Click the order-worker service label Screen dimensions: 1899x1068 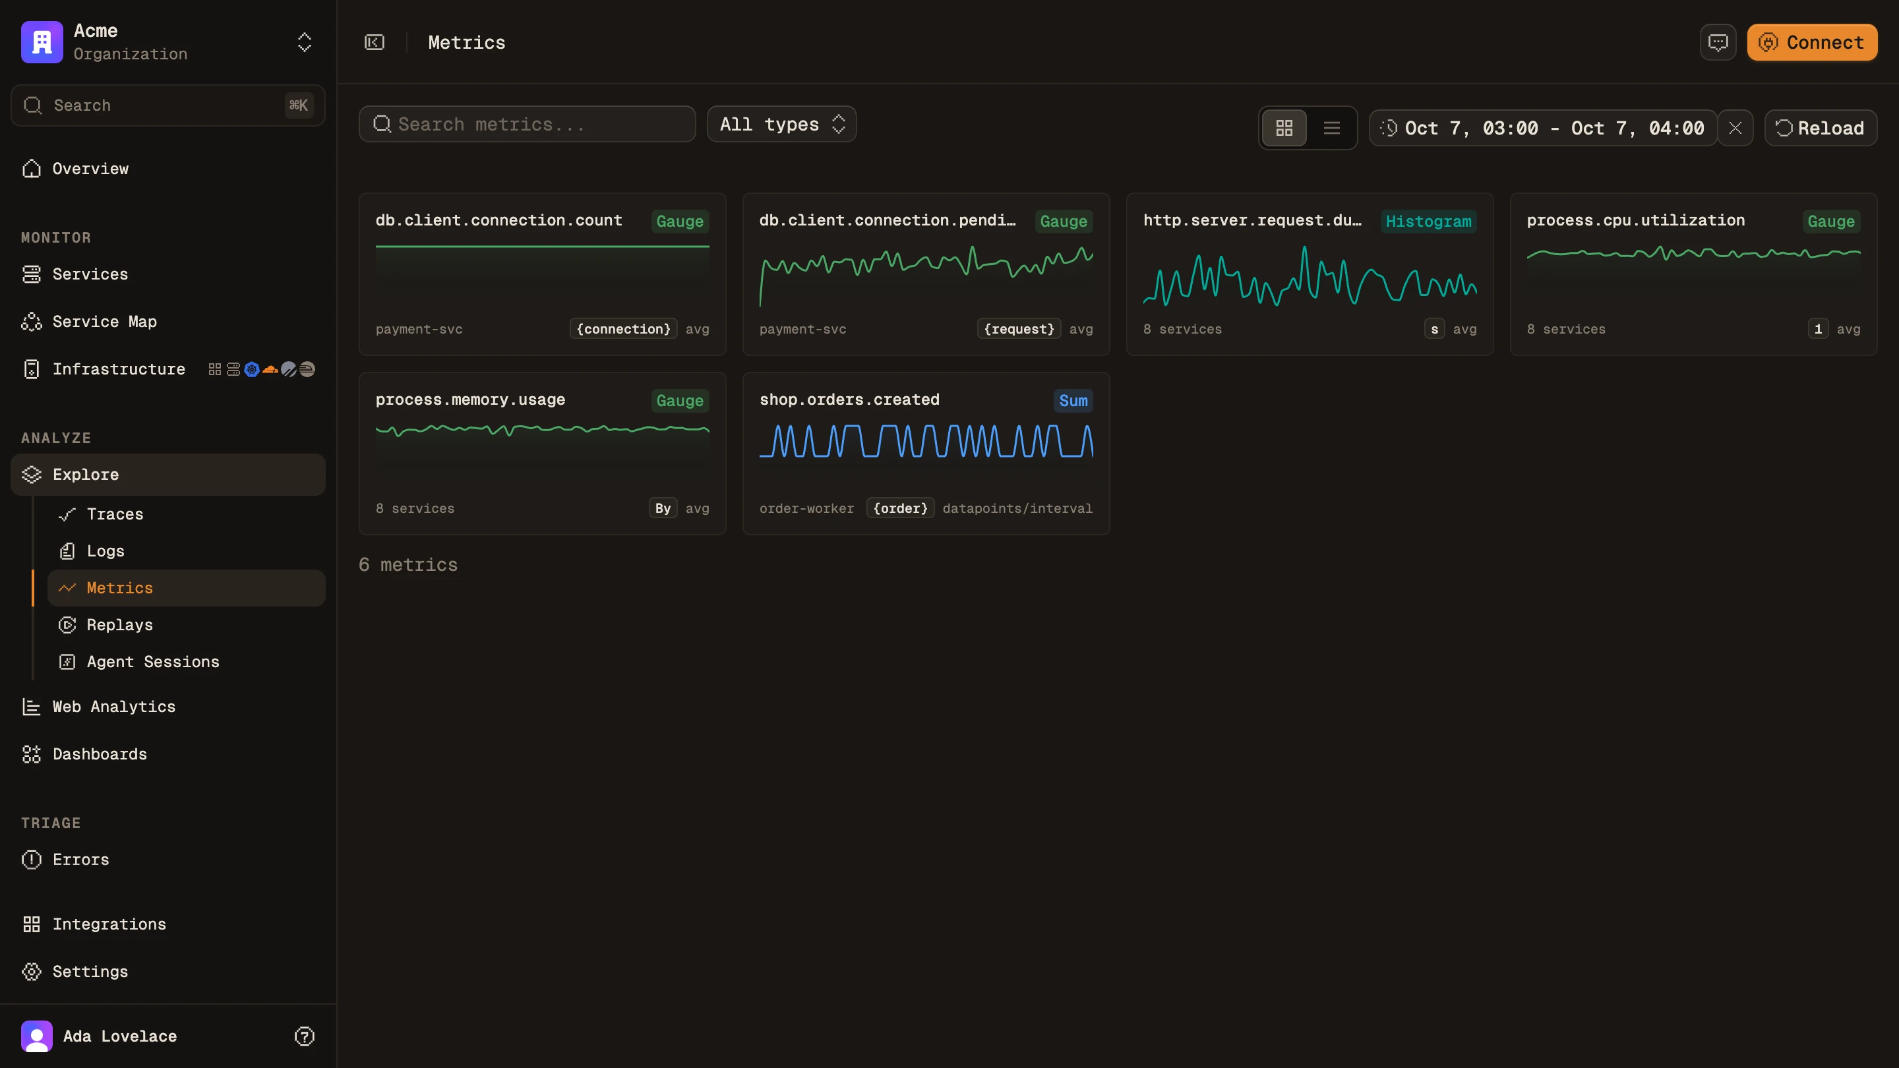[x=806, y=508]
